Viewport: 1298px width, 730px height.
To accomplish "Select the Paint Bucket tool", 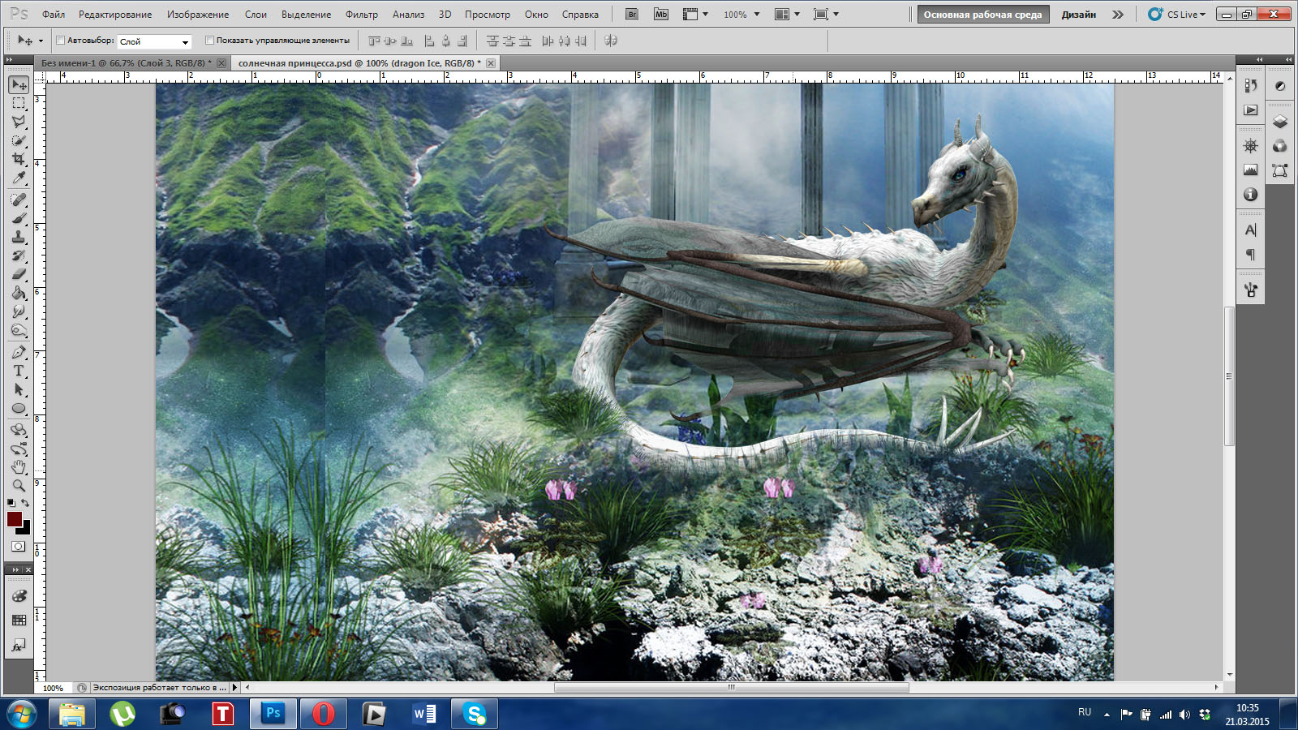I will point(19,293).
